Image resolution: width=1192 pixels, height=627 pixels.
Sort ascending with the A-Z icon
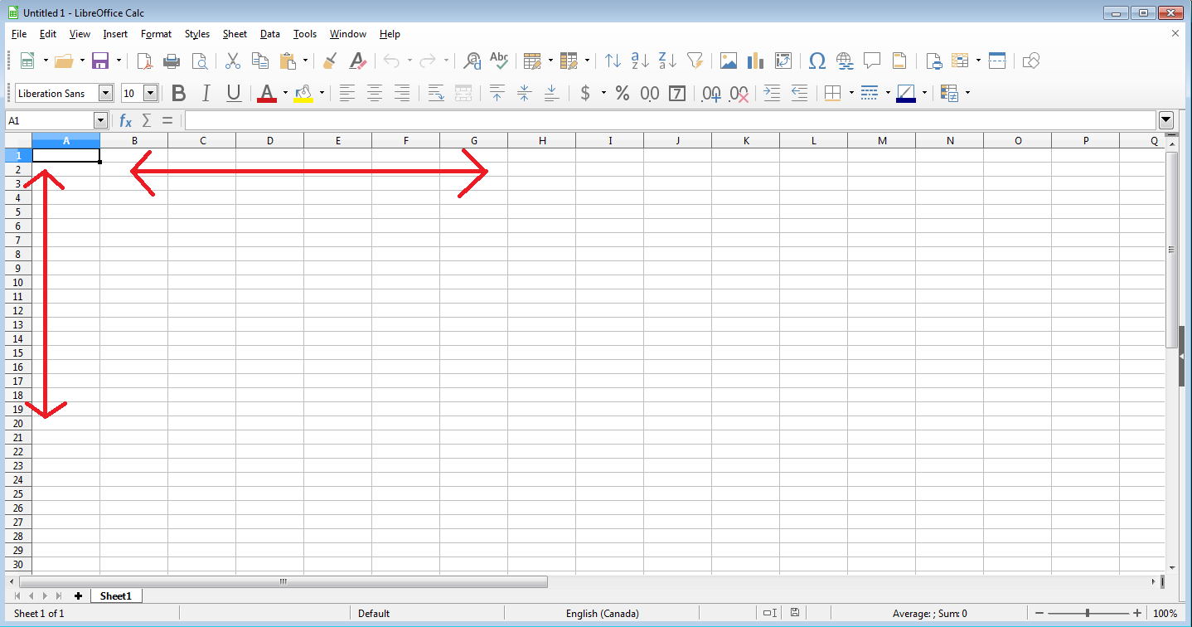click(640, 61)
